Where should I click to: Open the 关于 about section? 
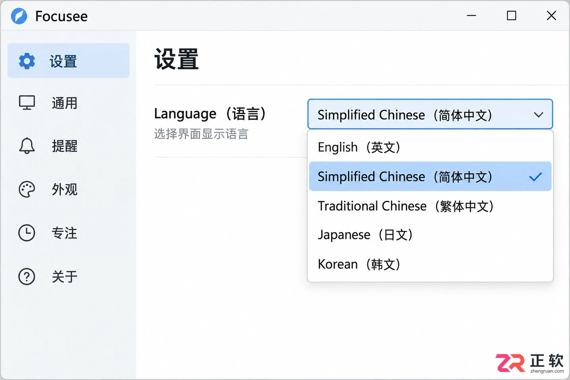(68, 276)
